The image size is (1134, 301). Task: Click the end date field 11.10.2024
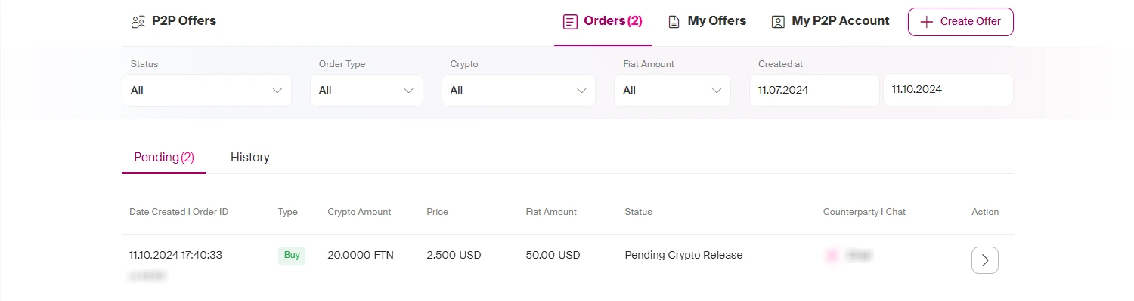[x=948, y=90]
